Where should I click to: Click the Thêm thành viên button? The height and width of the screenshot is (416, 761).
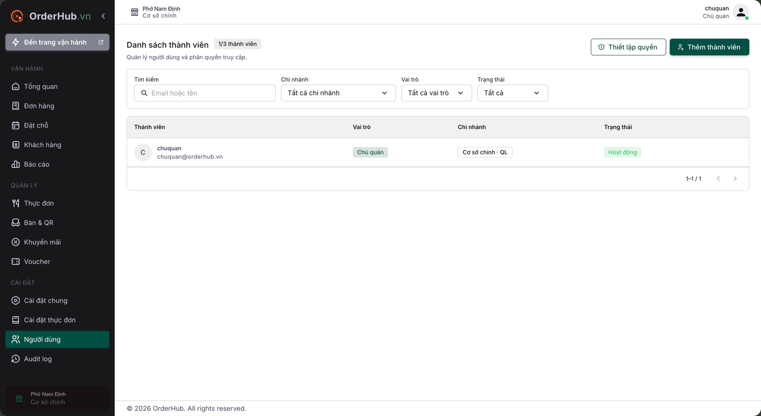[709, 47]
